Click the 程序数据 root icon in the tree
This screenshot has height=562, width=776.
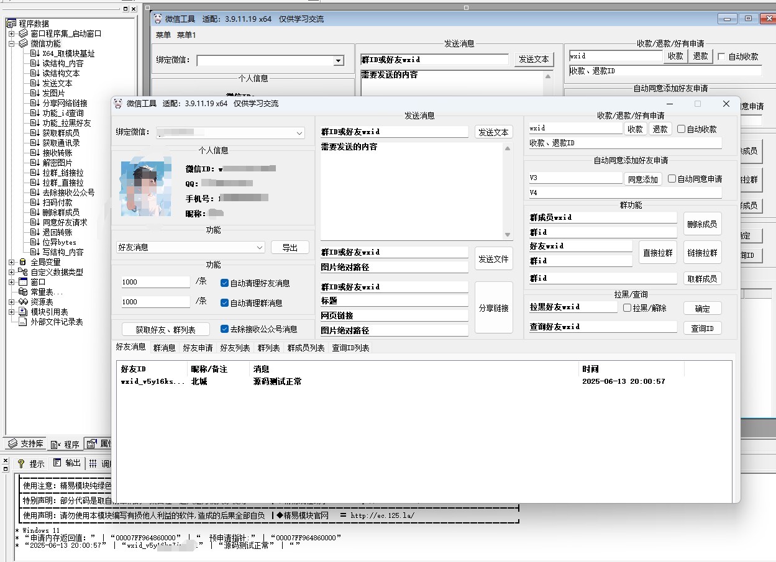tap(11, 24)
